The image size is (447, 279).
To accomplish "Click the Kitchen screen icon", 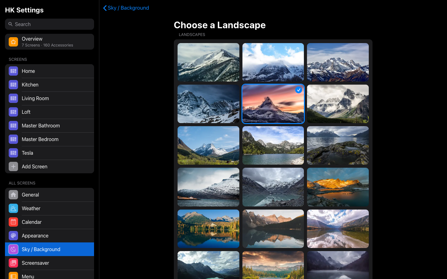I will (13, 85).
